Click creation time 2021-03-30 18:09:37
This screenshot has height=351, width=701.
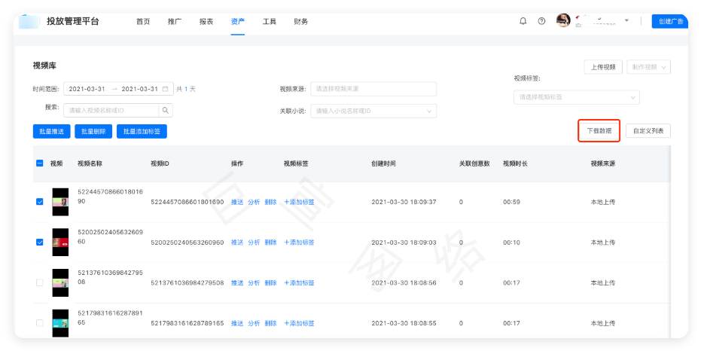404,202
